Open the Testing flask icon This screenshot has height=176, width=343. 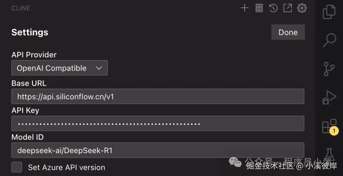[329, 155]
